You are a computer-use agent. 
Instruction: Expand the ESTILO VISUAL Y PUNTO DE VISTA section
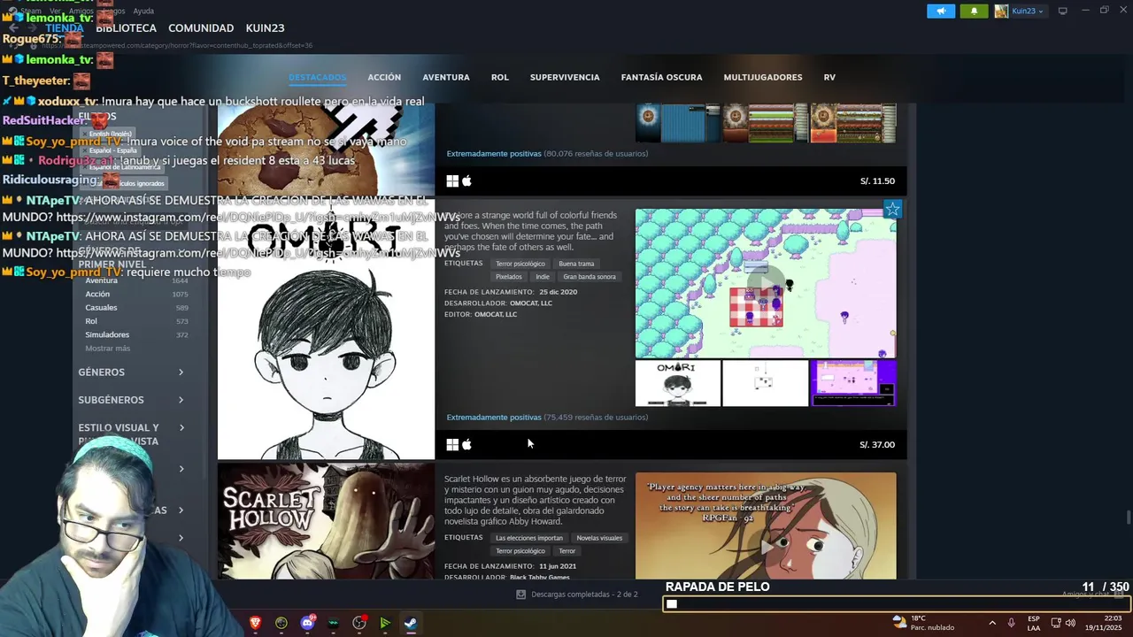(x=131, y=434)
